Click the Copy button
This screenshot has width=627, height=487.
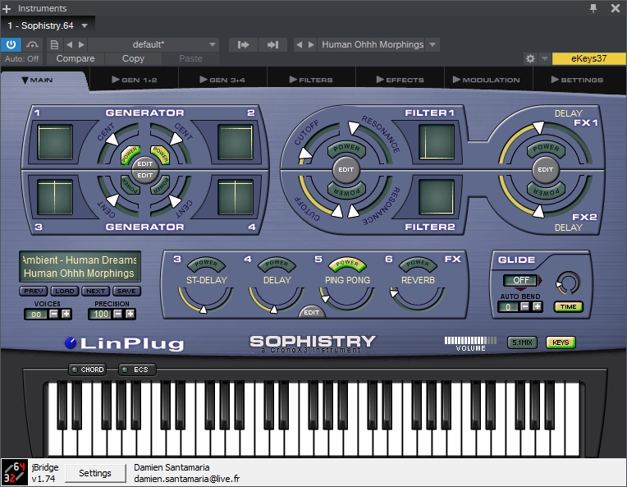133,58
